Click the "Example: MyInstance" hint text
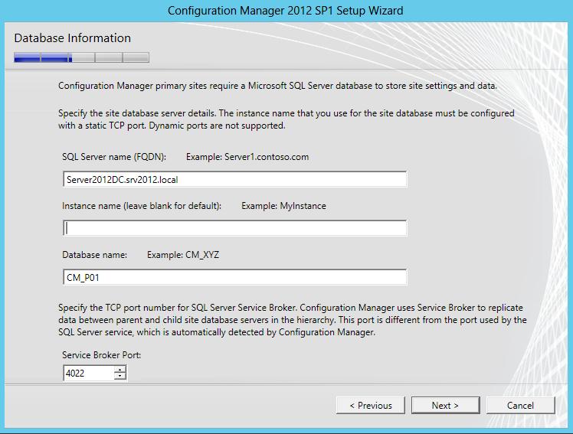This screenshot has width=573, height=434. [283, 206]
